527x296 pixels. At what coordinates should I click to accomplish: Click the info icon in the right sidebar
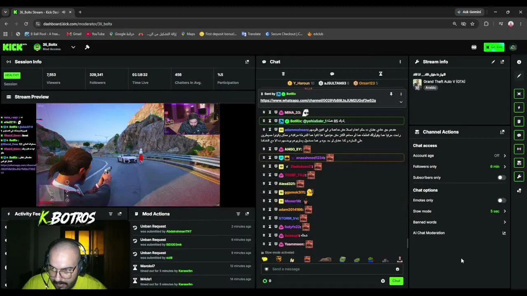pos(519,62)
